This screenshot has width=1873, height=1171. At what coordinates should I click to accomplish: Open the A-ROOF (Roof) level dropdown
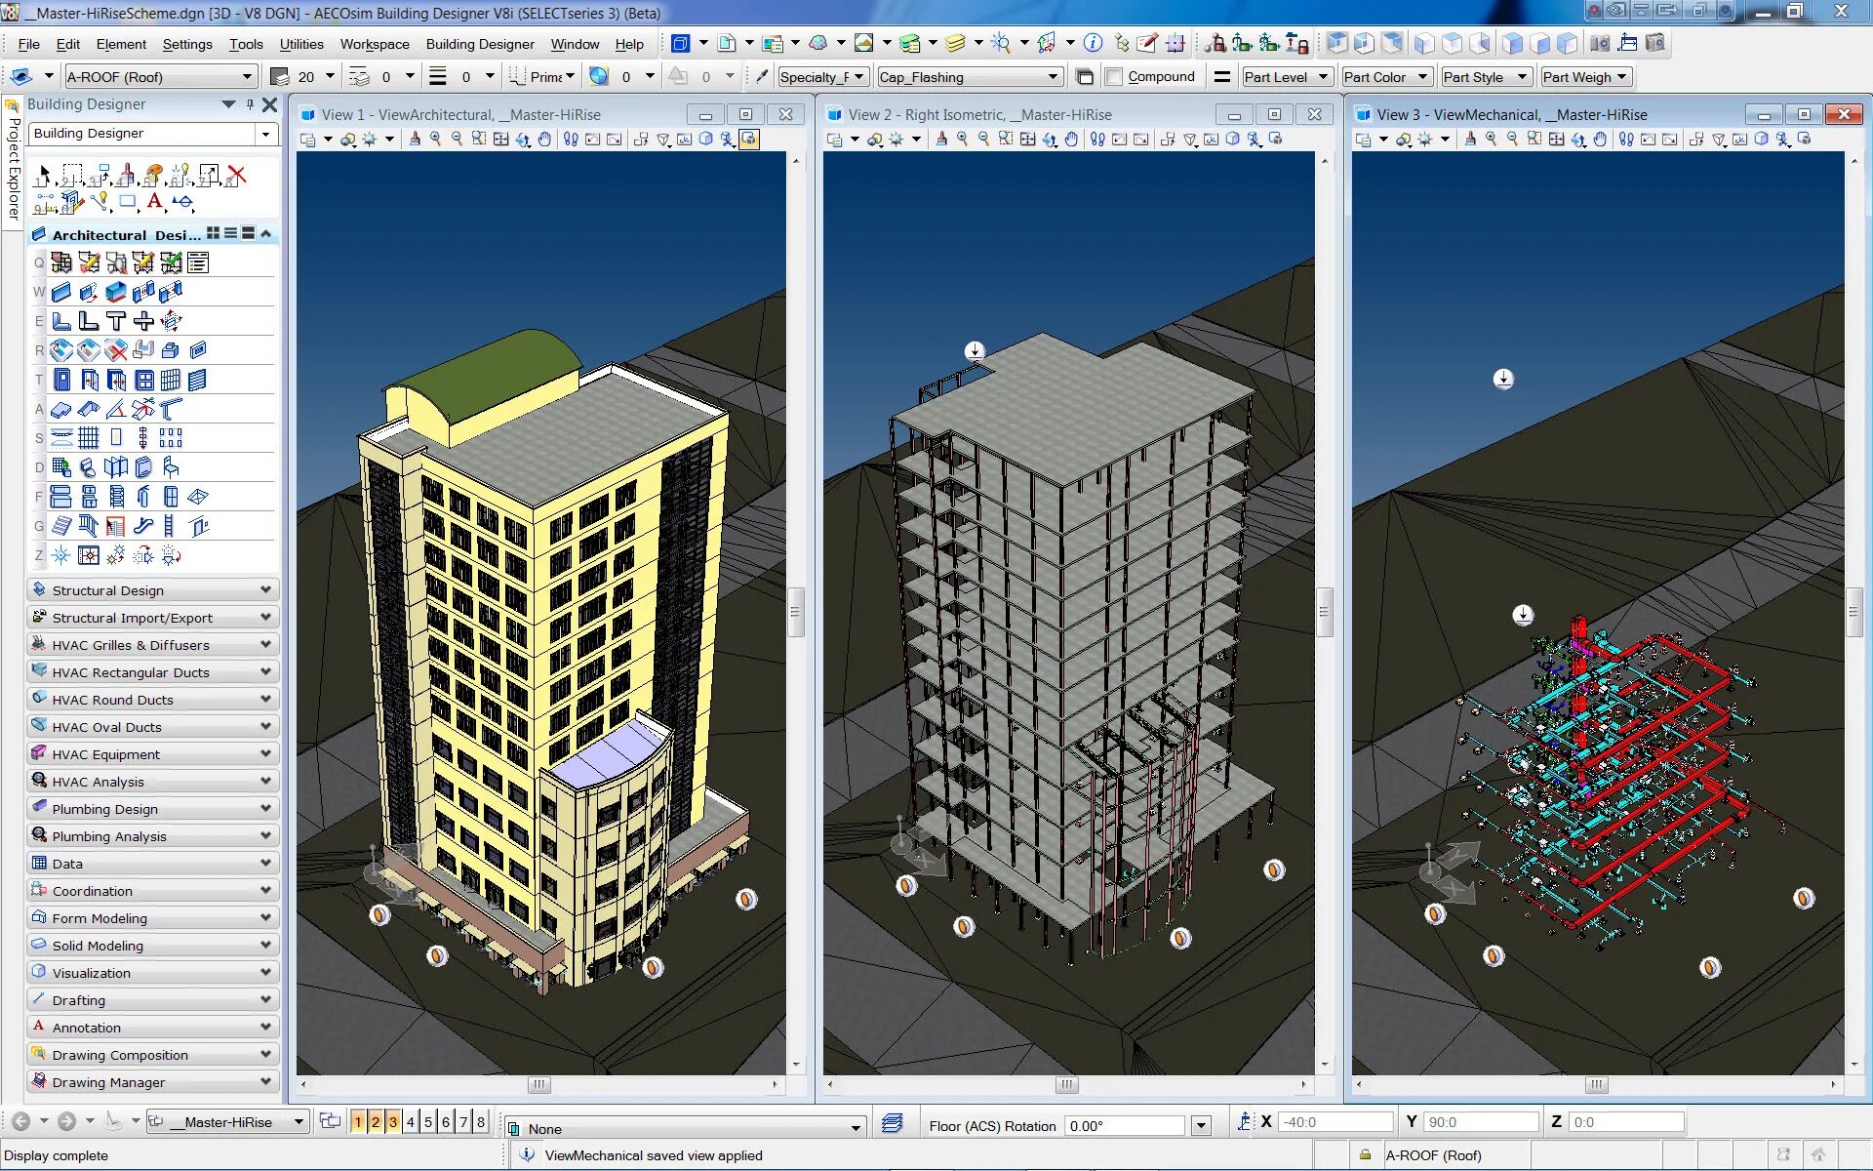[247, 77]
